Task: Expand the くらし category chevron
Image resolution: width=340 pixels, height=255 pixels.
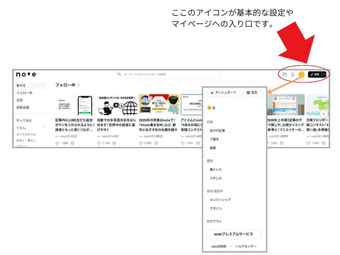Action: click(x=43, y=128)
